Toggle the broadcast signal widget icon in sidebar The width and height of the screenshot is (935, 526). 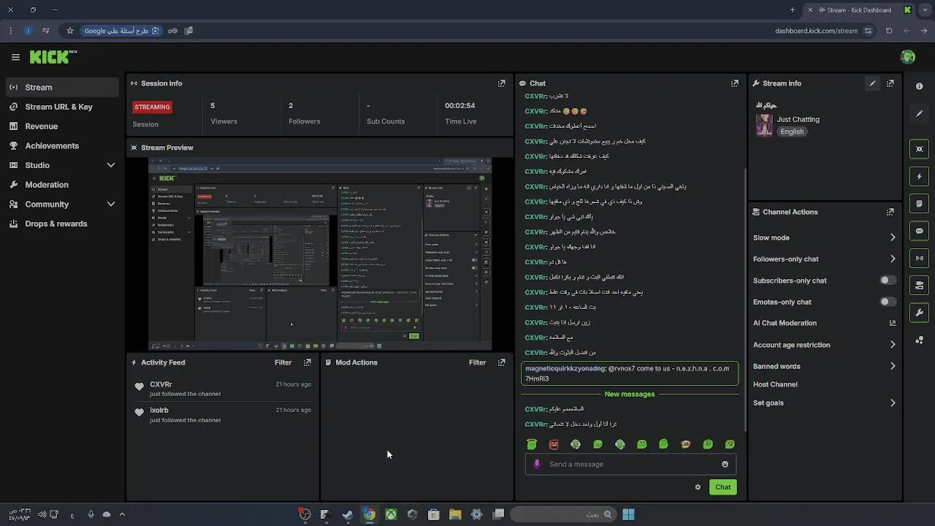(x=920, y=258)
